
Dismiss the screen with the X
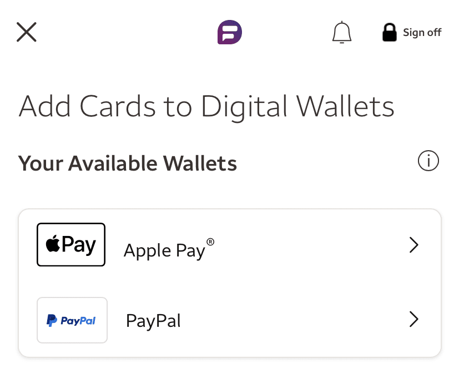pos(26,32)
